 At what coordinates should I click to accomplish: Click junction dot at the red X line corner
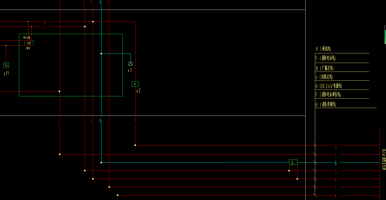(135, 145)
